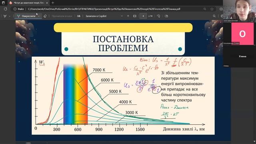Select the 'Уляна' participant tile
Screen dimensions: 256x144
[x=239, y=56]
